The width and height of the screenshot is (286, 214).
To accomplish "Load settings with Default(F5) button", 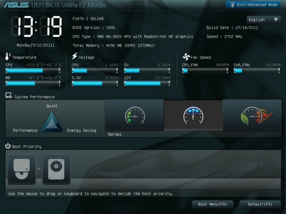I will point(260,204).
